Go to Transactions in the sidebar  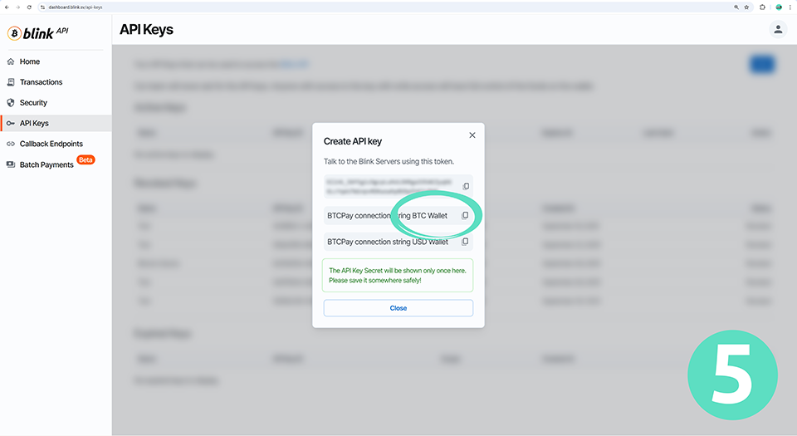tap(41, 82)
